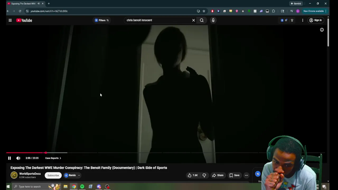This screenshot has height=190, width=338.
Task: Click the Remix button
Action: click(70, 175)
